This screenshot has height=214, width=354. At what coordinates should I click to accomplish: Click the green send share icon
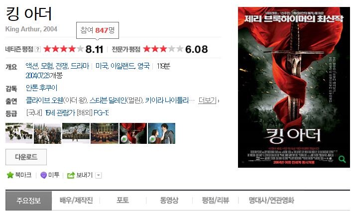(x=71, y=175)
